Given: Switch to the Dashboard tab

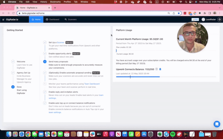Looking at the screenshot, I should coord(52,19).
